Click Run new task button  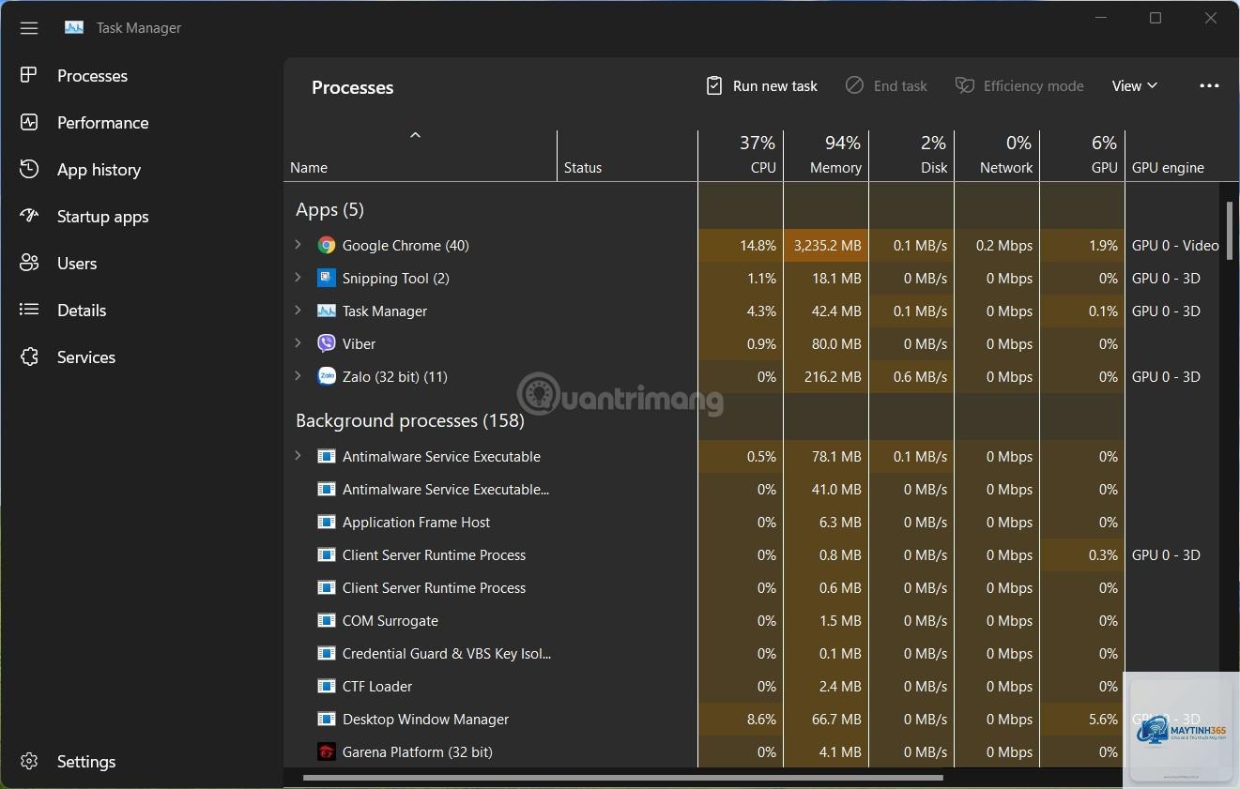[761, 86]
